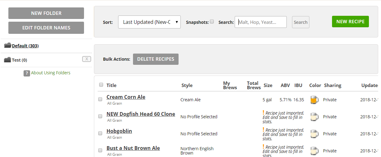Click the Hobgoblin beer mug color icon
This screenshot has width=381, height=157.
314,134
